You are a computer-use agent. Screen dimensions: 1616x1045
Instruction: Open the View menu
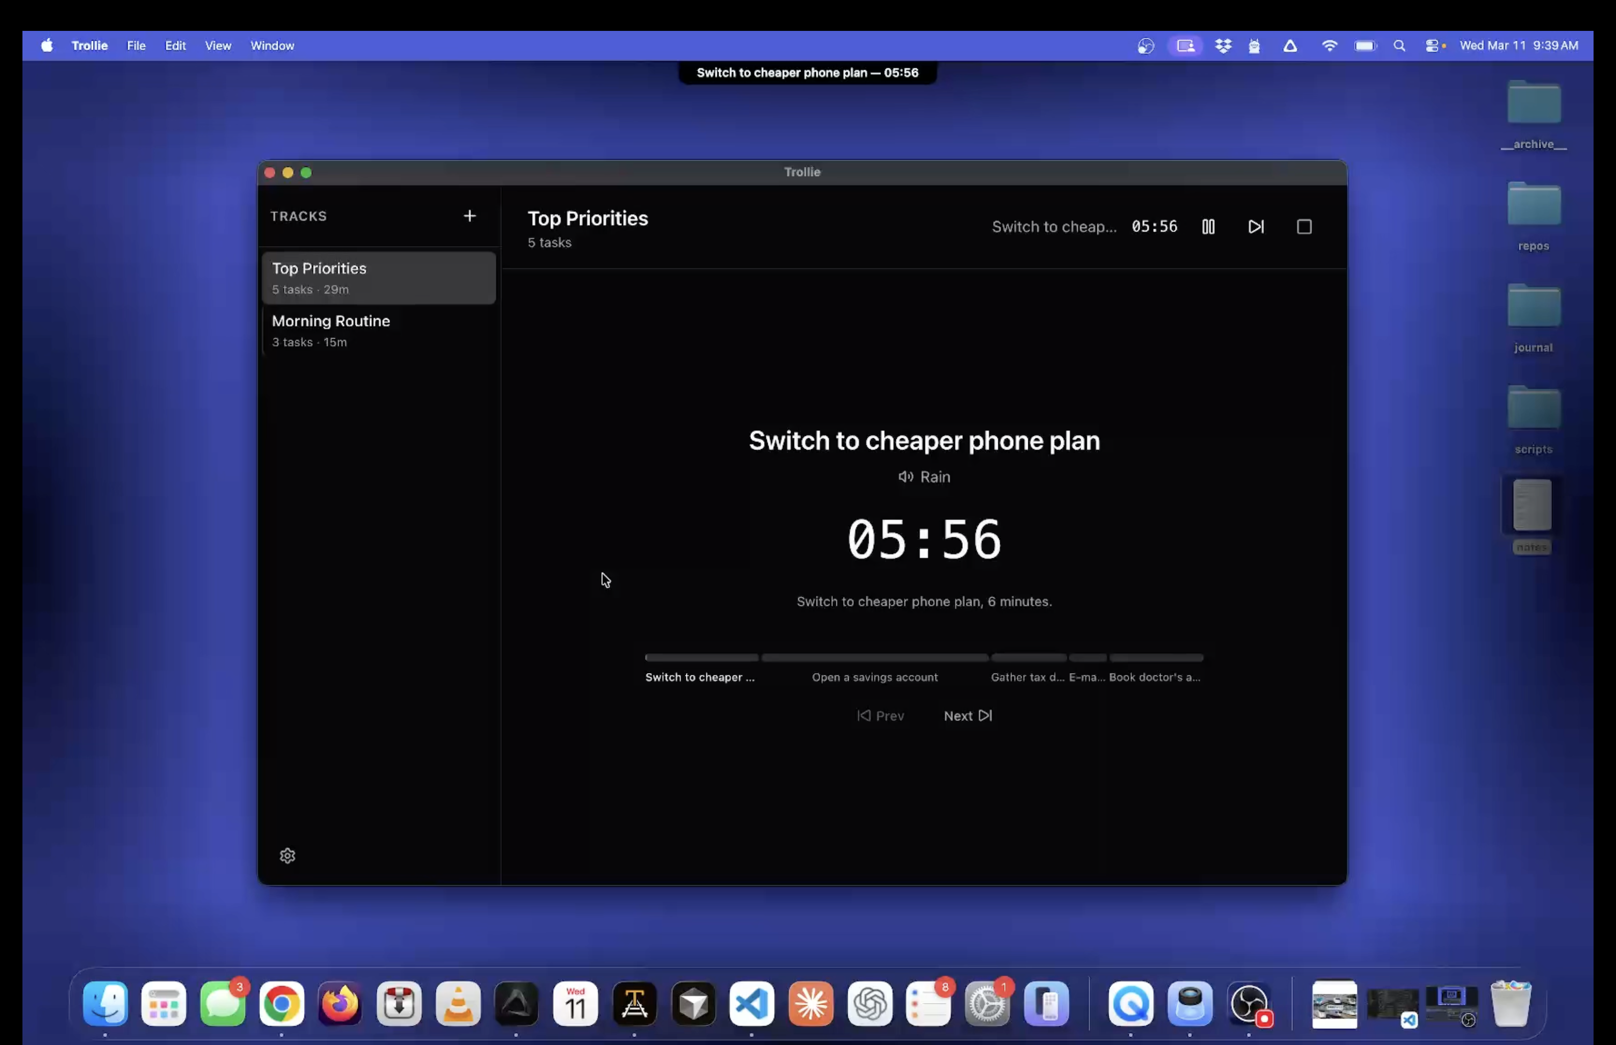click(x=218, y=45)
